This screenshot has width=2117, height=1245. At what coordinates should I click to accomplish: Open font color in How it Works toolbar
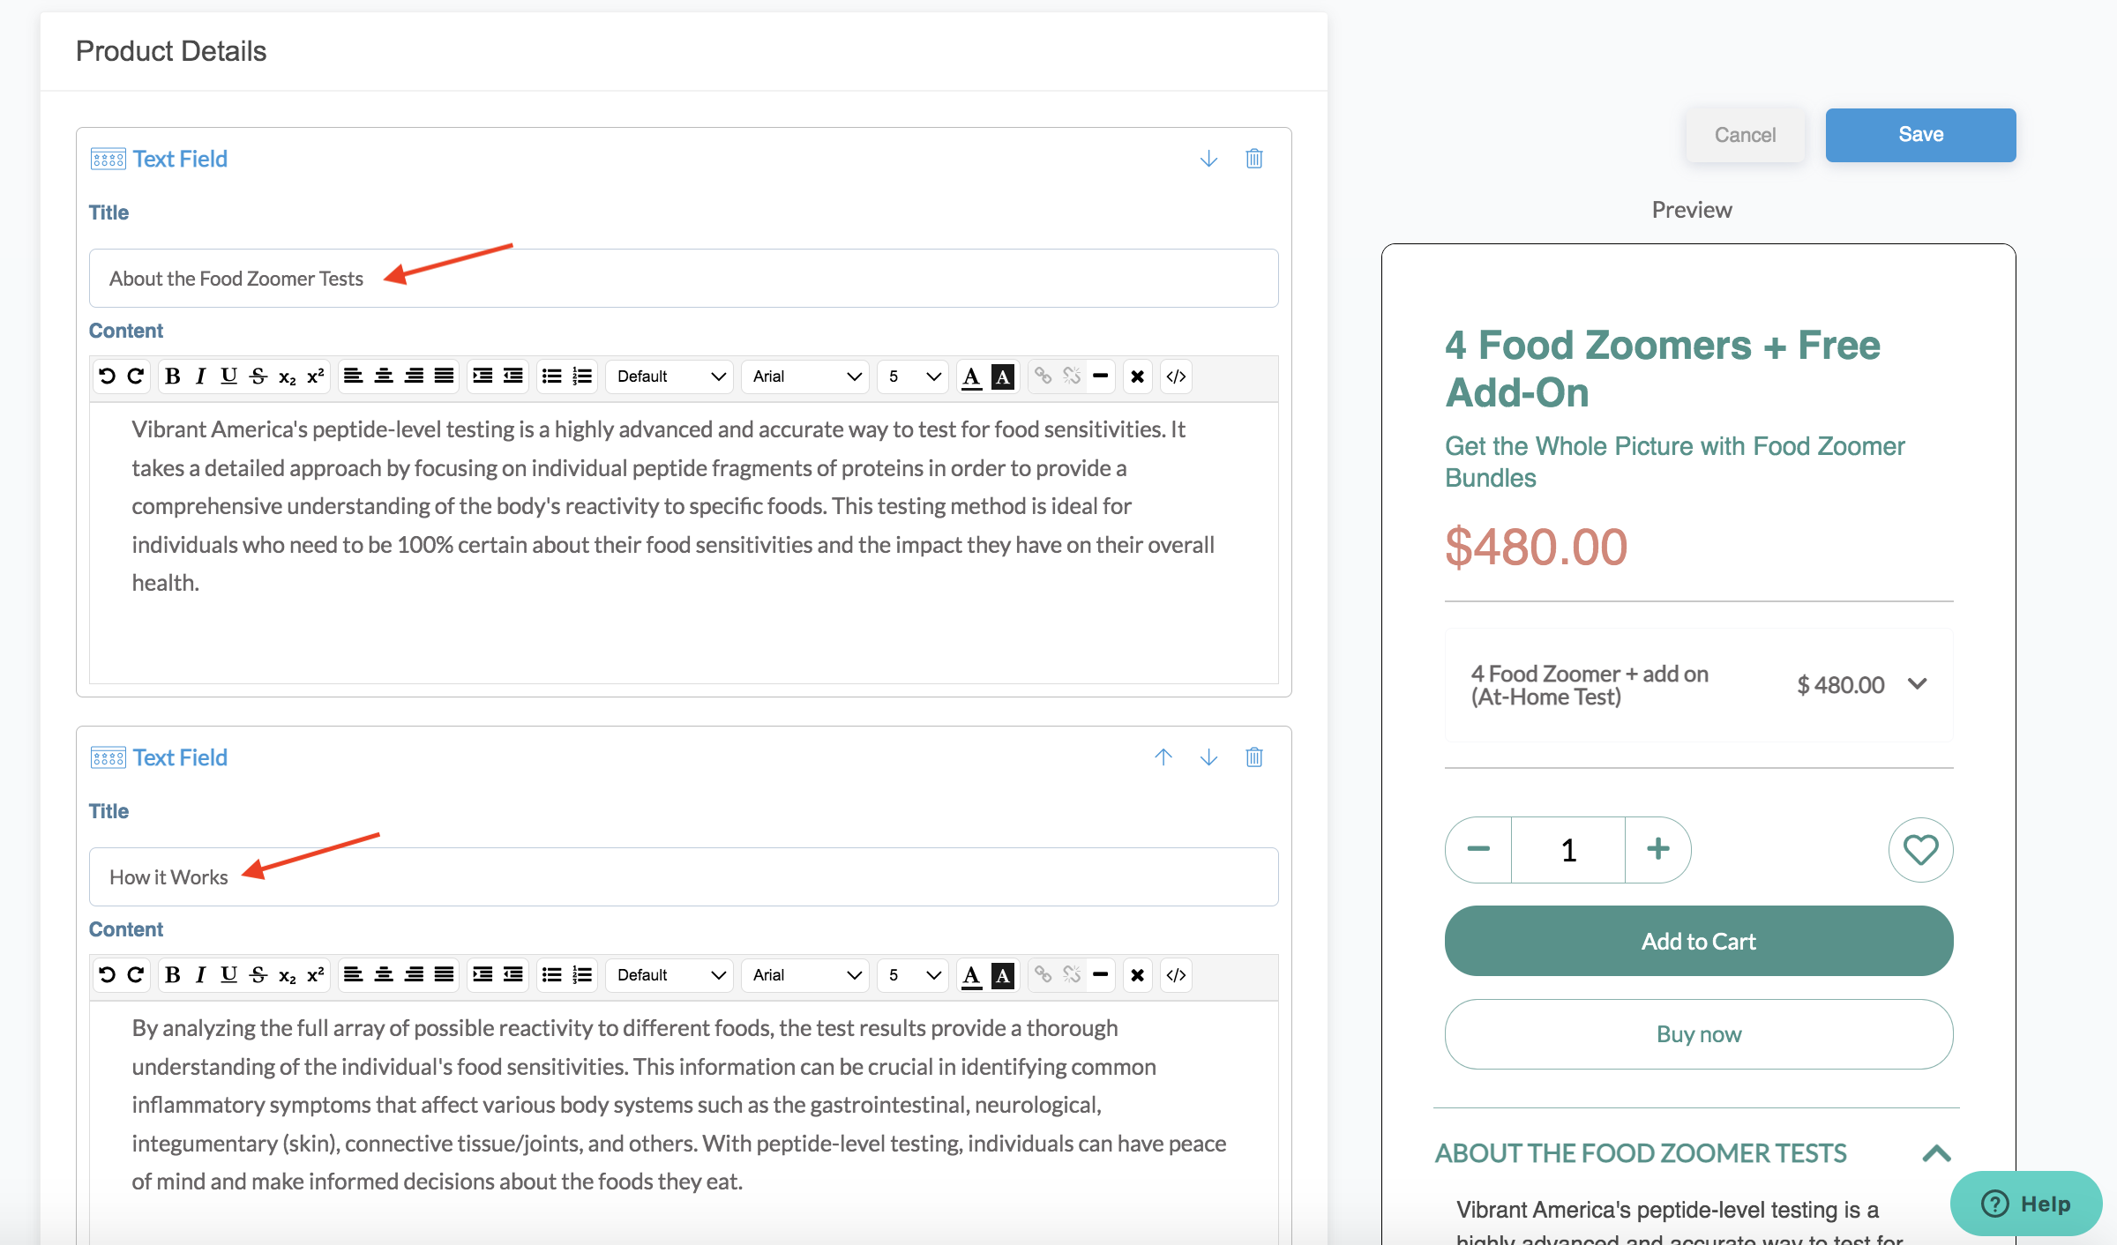tap(971, 975)
